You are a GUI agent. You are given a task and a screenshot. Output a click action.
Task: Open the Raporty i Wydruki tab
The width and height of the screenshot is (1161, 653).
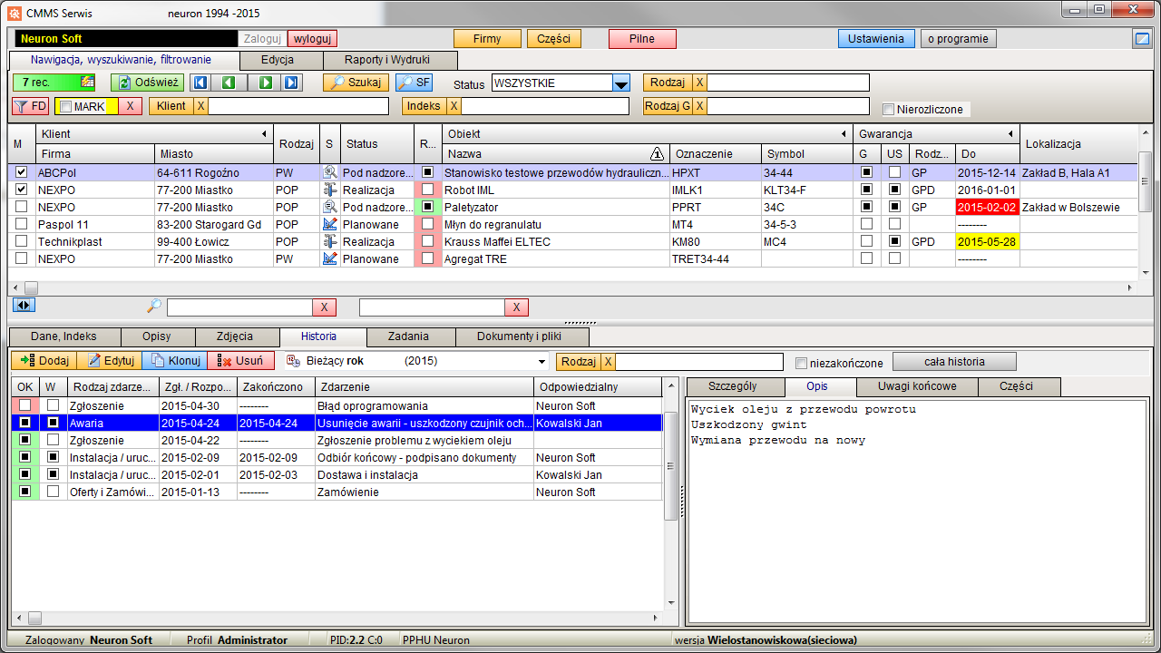coord(390,60)
